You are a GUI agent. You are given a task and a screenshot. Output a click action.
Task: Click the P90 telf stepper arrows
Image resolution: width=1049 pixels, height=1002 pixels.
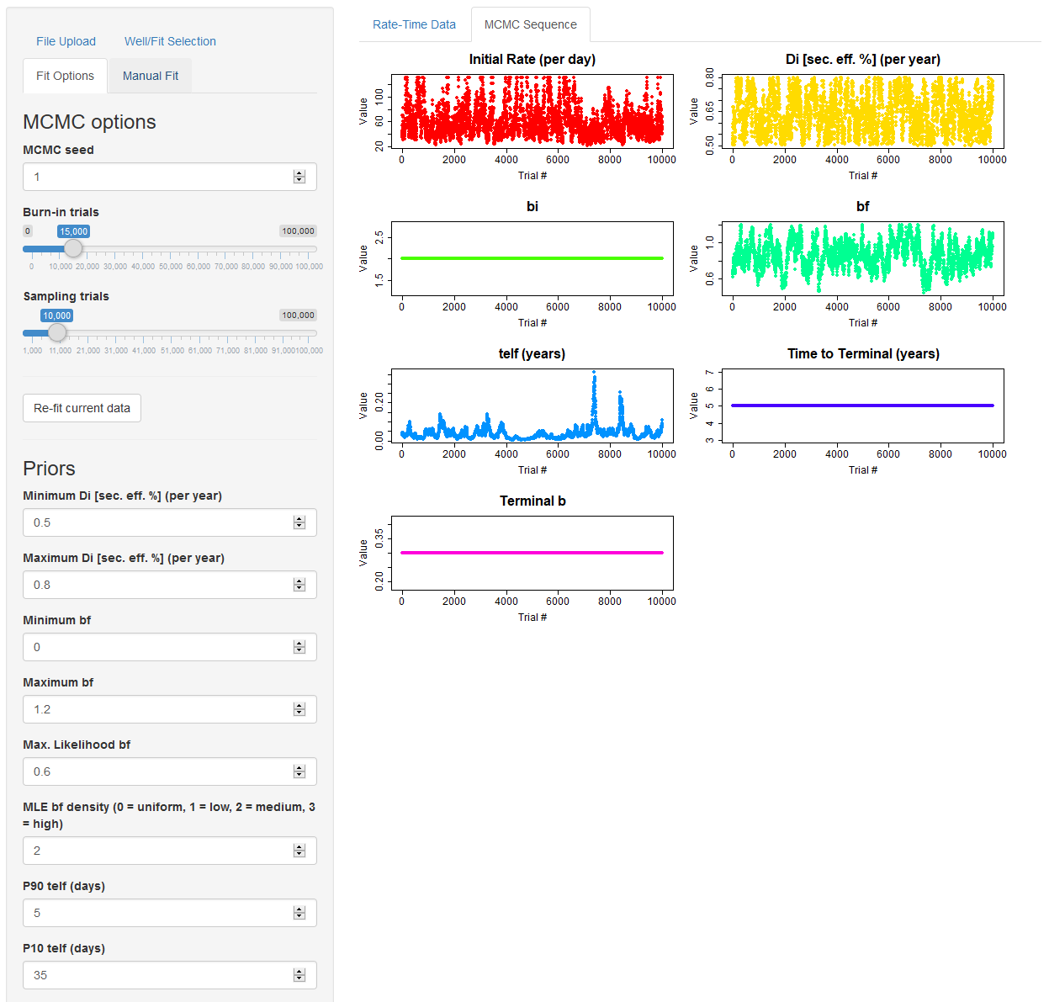299,913
